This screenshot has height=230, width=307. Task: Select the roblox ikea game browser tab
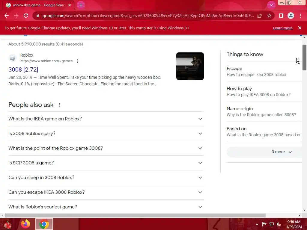coord(38,5)
